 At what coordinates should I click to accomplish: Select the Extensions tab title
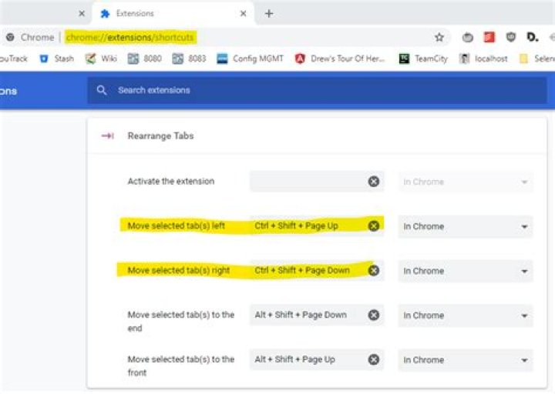click(135, 13)
